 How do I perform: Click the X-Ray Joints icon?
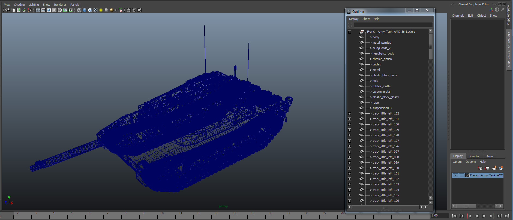pyautogui.click(x=140, y=10)
